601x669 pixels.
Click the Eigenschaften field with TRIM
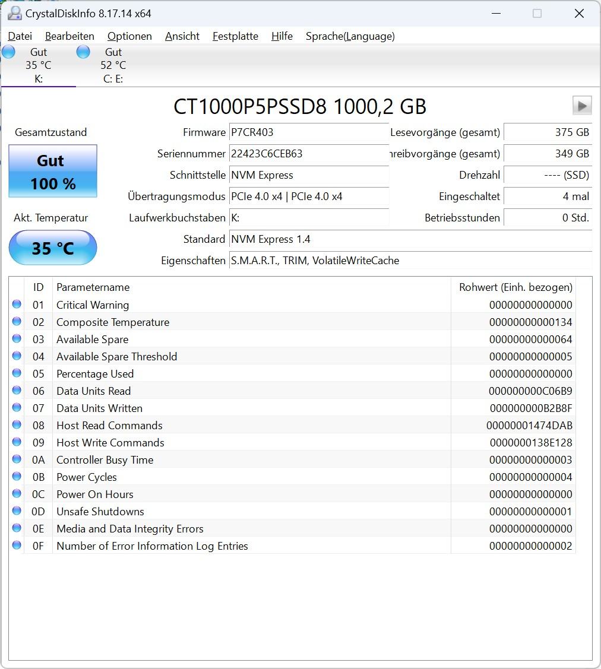pyautogui.click(x=410, y=260)
